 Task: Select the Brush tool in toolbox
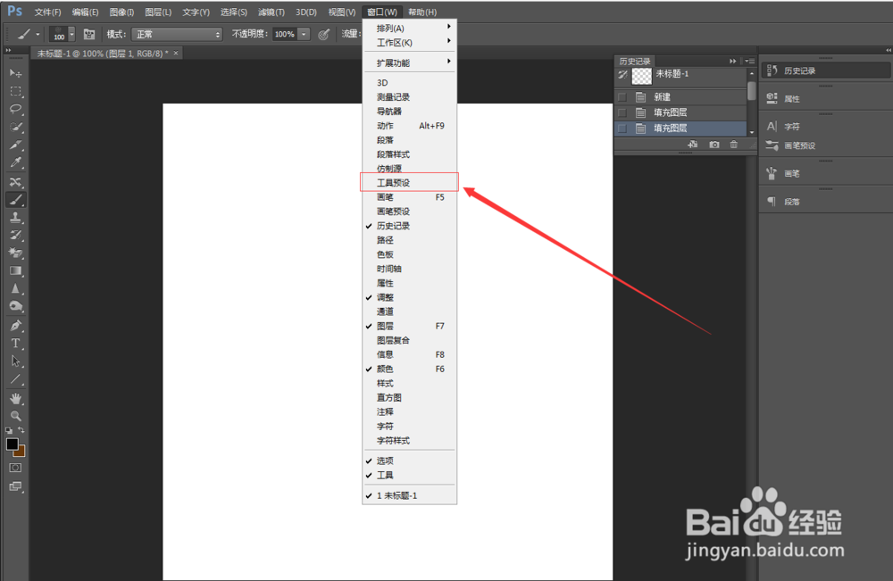coord(15,200)
